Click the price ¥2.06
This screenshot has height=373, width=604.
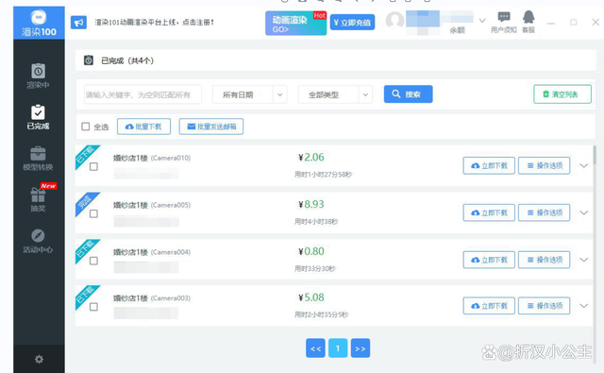[x=310, y=157]
